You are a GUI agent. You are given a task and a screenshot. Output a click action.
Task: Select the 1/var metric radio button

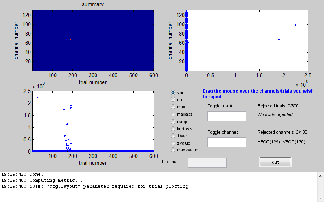pyautogui.click(x=173, y=136)
